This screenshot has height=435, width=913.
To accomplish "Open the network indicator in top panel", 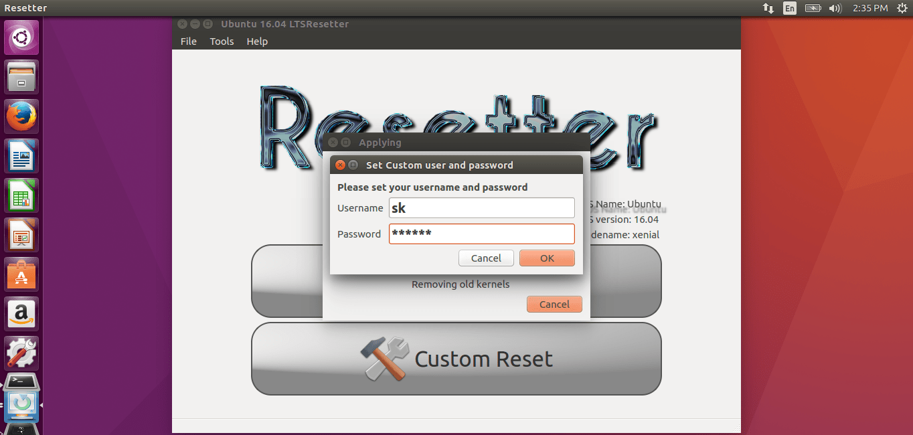I will pyautogui.click(x=768, y=8).
